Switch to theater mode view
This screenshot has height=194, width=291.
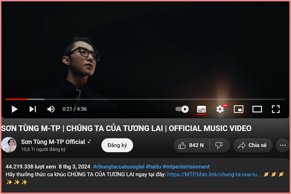257,109
